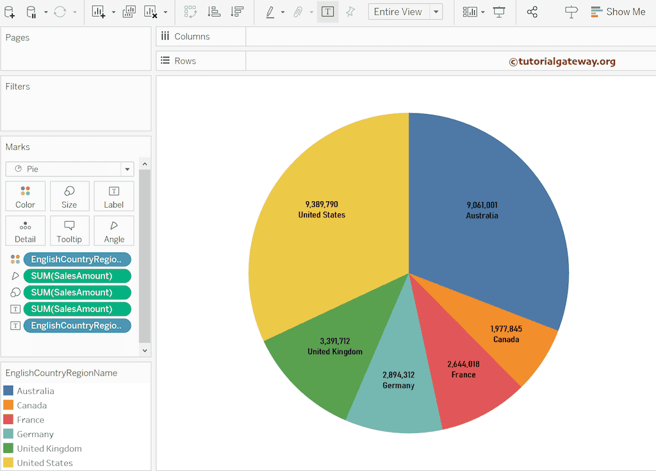This screenshot has height=471, width=656.
Task: Open the Label options in Marks card
Action: click(113, 196)
